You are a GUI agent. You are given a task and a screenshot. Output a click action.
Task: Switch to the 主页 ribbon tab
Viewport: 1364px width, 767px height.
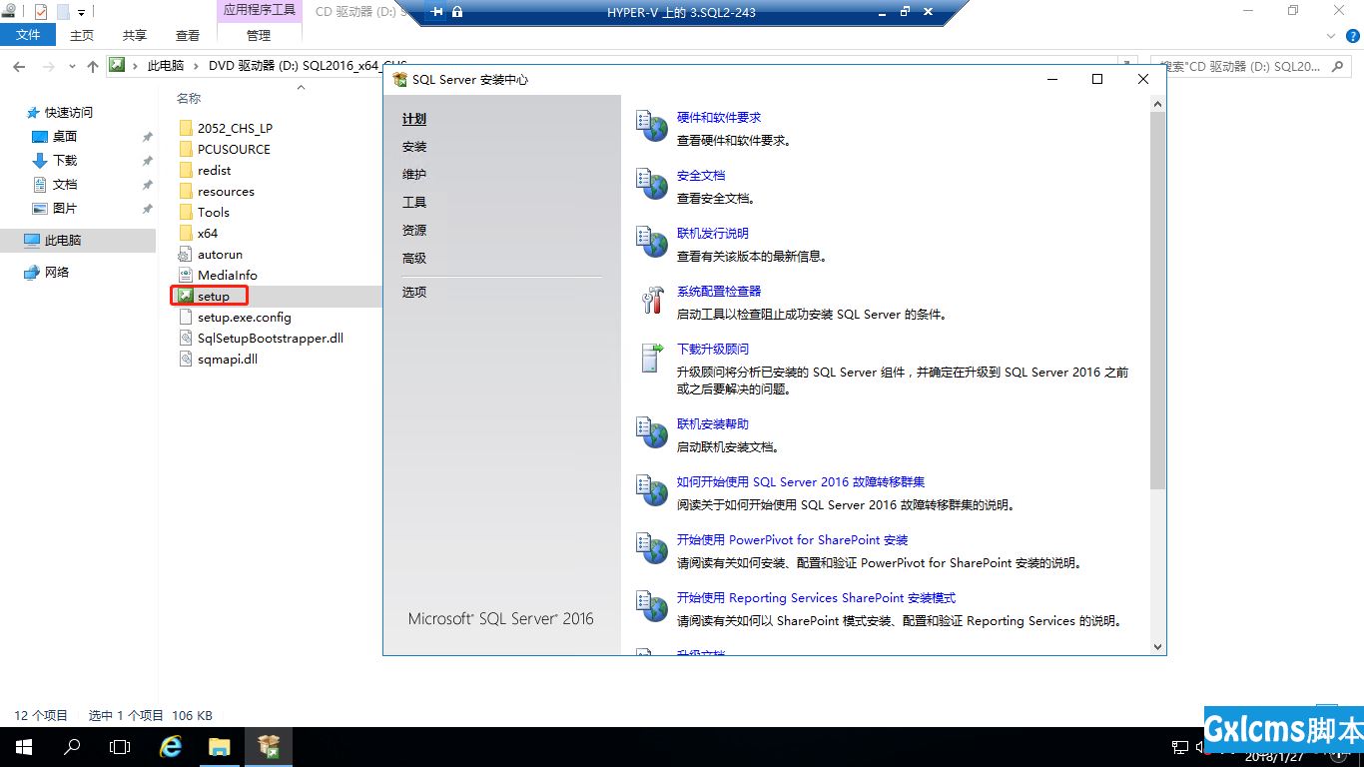(82, 35)
